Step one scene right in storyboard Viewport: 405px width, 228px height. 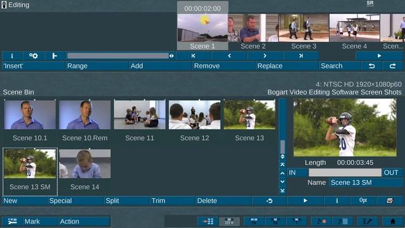click(x=265, y=56)
